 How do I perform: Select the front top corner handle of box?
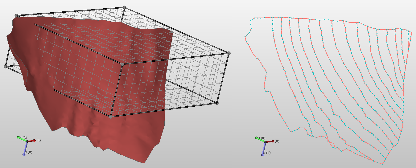pyautogui.click(x=122, y=64)
